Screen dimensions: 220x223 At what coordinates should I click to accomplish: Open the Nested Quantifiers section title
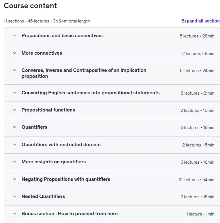pyautogui.click(x=43, y=196)
